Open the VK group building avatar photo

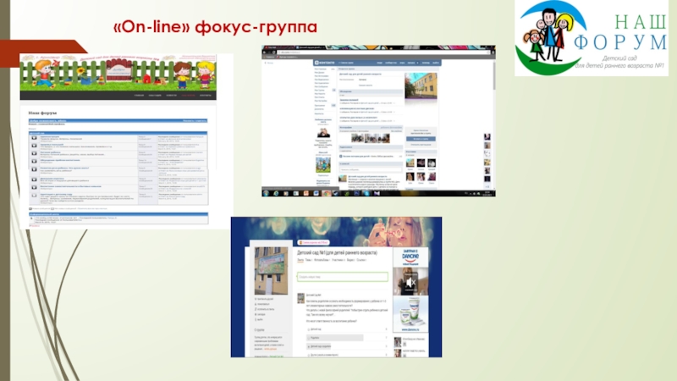pos(421,86)
